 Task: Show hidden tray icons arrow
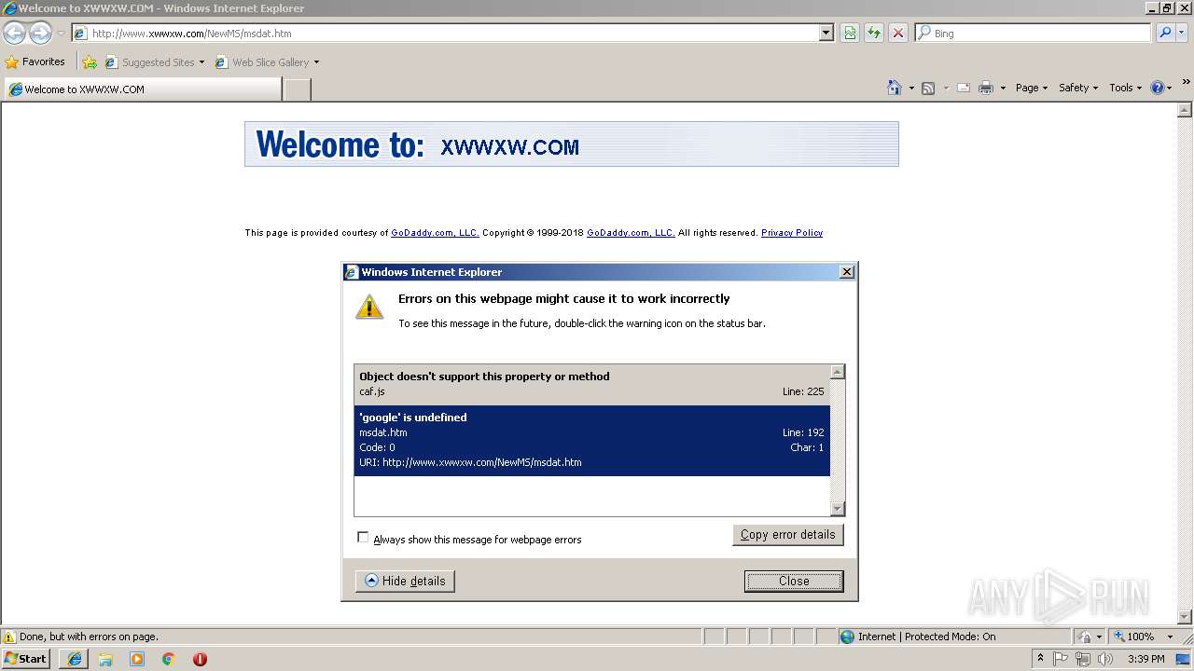1040,658
